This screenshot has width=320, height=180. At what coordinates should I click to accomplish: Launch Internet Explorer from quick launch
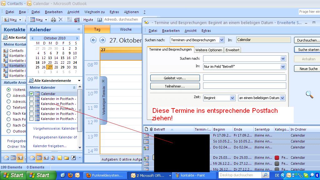pos(63,175)
